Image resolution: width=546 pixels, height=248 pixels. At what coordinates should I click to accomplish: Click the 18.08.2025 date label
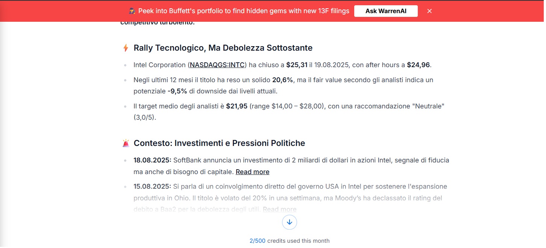coord(152,160)
